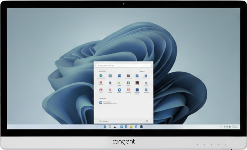Click the Power button in Start menu
The height and width of the screenshot is (150, 247).
click(147, 120)
